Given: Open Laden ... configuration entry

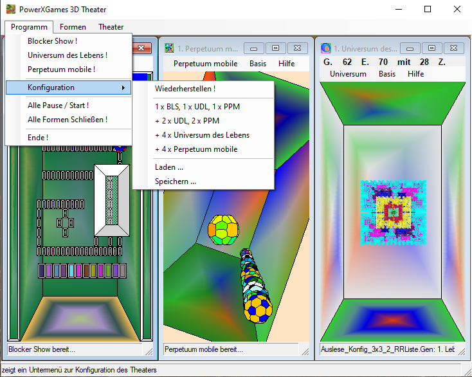Looking at the screenshot, I should [203, 167].
